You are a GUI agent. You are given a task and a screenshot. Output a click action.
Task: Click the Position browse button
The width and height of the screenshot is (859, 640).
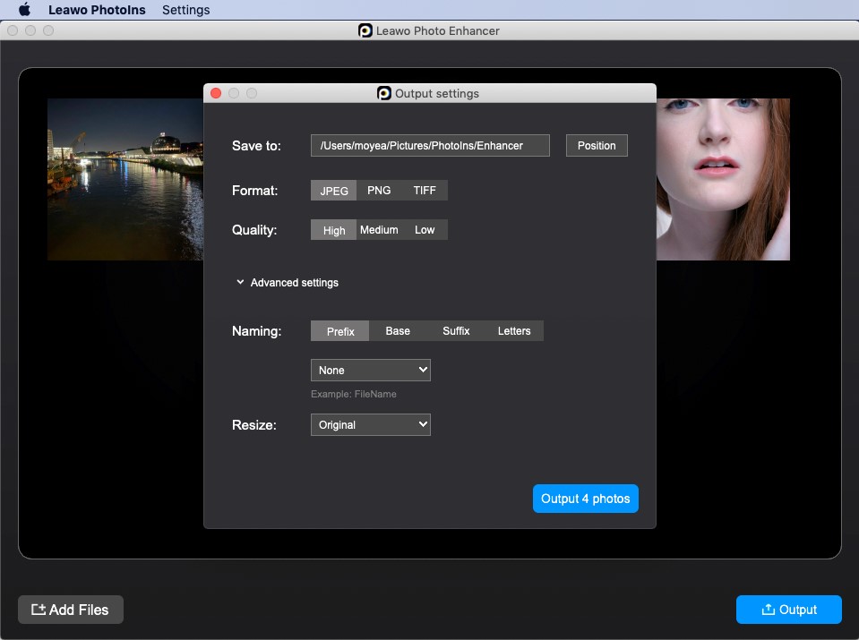coord(597,146)
